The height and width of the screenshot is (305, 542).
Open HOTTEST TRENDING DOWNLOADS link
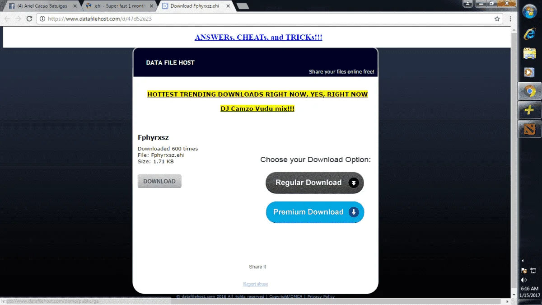pyautogui.click(x=257, y=94)
